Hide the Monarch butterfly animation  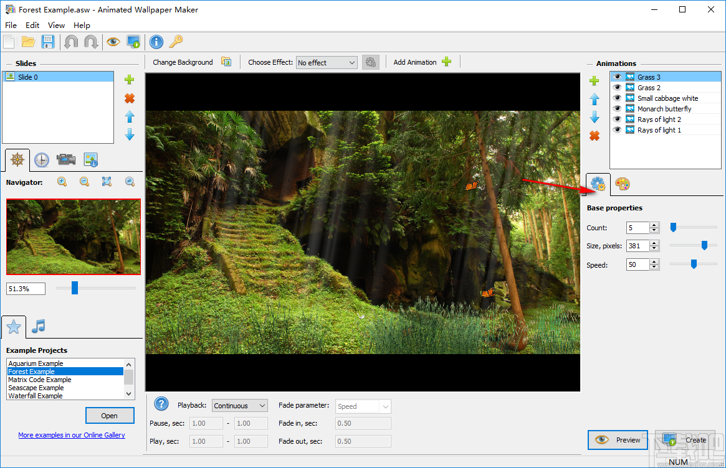click(617, 109)
